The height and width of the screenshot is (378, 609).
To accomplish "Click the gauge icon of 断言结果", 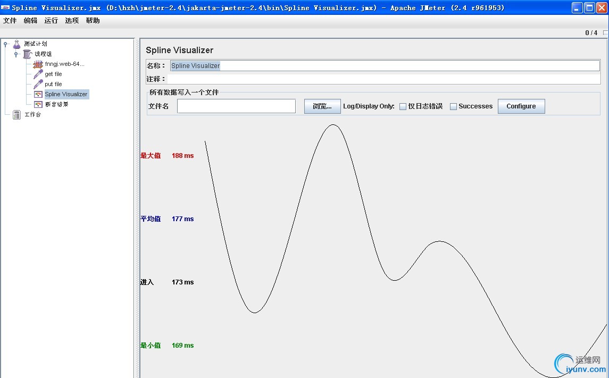I will [x=38, y=104].
